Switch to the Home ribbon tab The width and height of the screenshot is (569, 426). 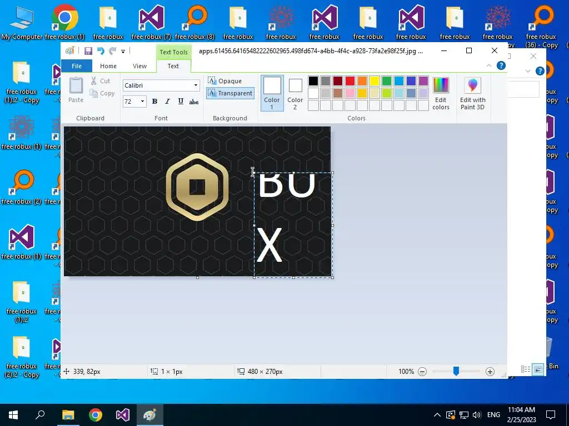(x=108, y=66)
